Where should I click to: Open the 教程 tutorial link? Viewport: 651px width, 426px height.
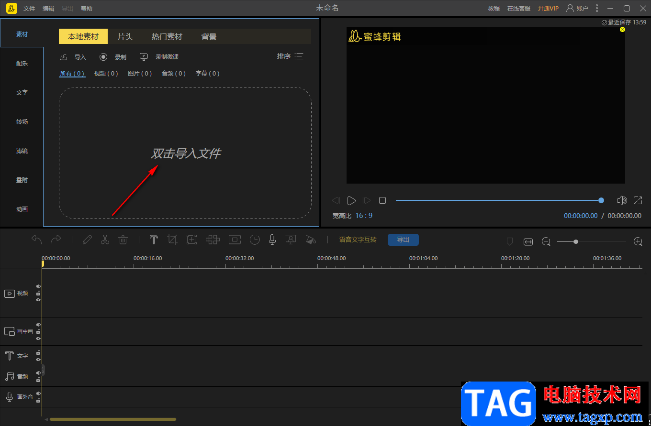tap(494, 8)
